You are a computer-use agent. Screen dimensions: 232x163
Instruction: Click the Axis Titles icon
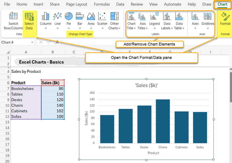[x=143, y=16]
